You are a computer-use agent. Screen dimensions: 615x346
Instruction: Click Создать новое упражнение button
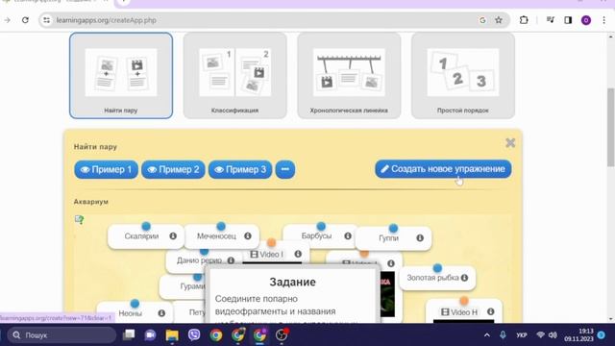point(443,169)
